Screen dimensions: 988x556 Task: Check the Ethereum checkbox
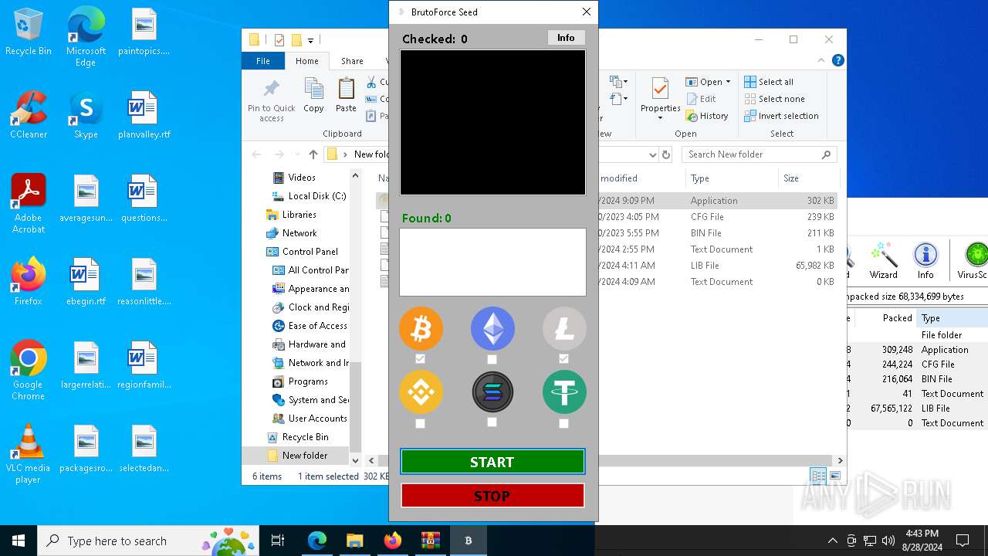point(492,359)
